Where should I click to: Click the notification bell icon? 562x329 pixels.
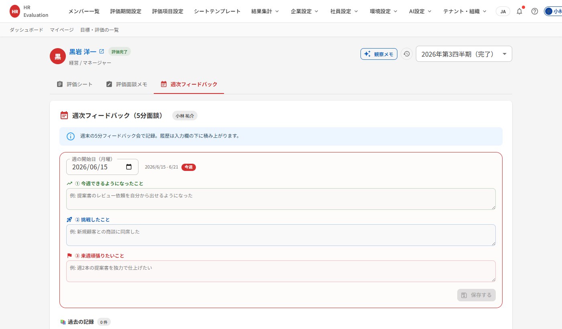coord(519,11)
